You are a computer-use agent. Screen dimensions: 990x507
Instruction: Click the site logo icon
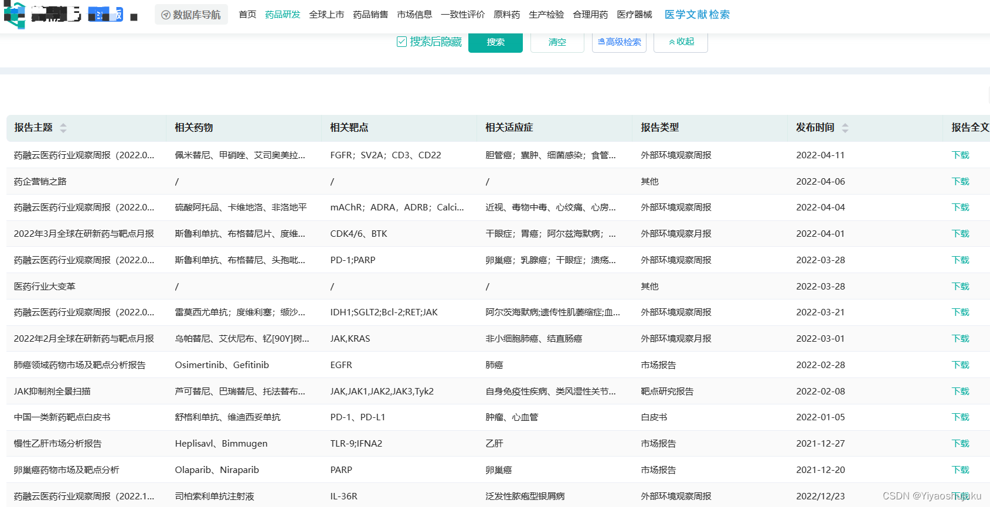click(x=15, y=15)
